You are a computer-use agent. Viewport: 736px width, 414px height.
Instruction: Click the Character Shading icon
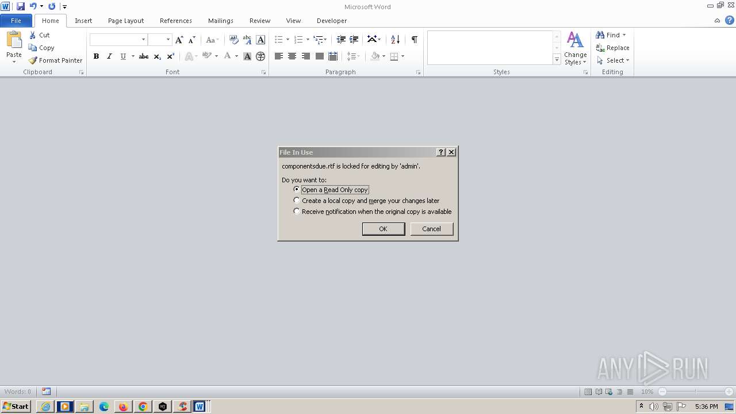click(x=247, y=56)
